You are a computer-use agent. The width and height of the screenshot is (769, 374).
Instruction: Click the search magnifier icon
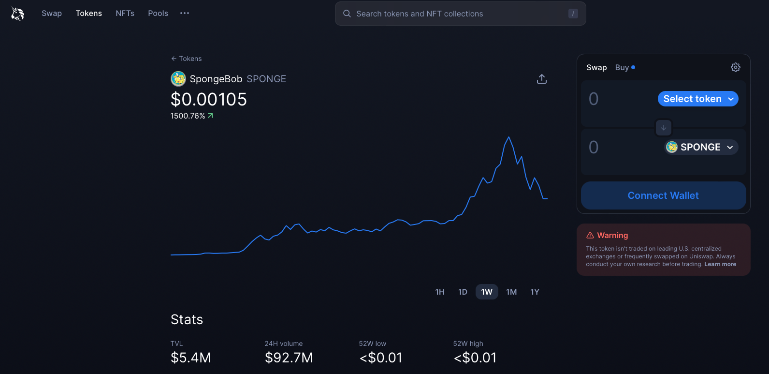coord(347,14)
